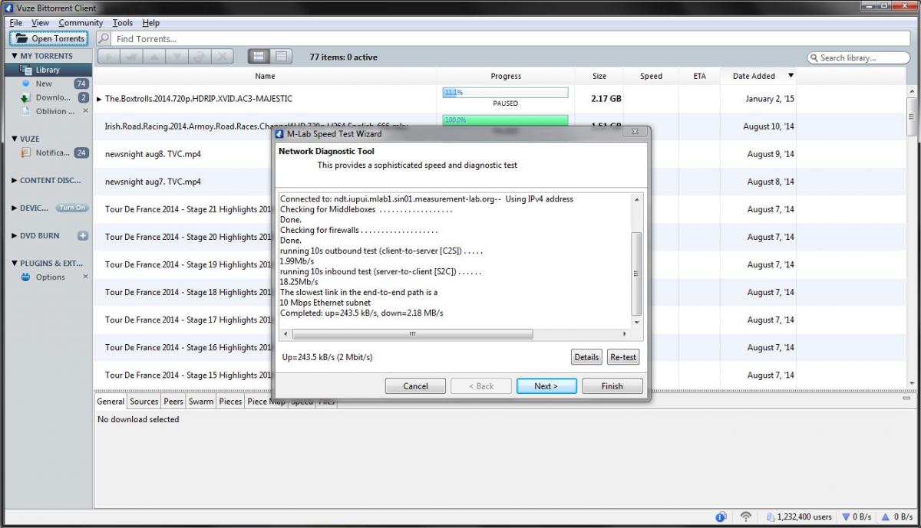Click the upload speed up arrow indicator
Screen dimensions: 921x528
click(x=896, y=517)
